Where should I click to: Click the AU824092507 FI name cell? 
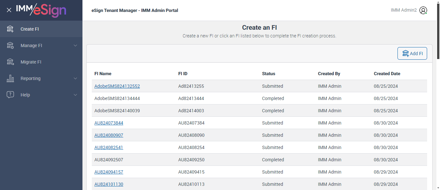tap(109, 160)
